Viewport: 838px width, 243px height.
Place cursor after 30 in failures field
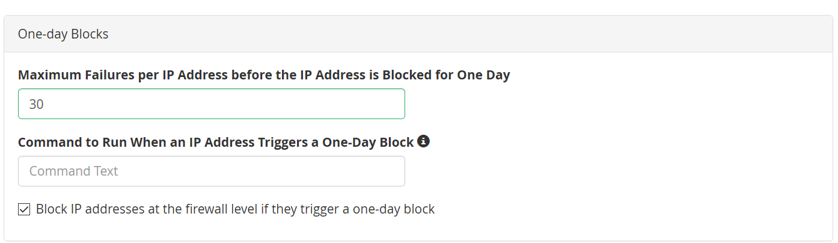tap(46, 104)
